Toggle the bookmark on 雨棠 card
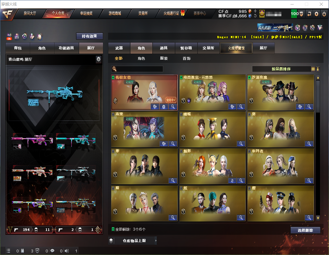The height and width of the screenshot is (255, 329). pyautogui.click(x=113, y=114)
